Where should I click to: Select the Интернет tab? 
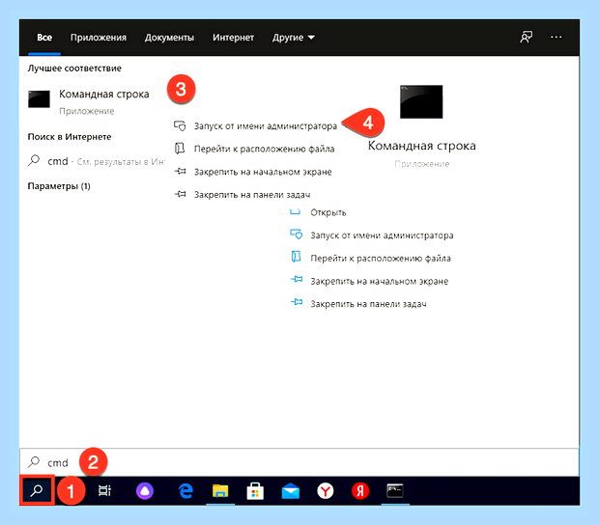[x=233, y=38]
